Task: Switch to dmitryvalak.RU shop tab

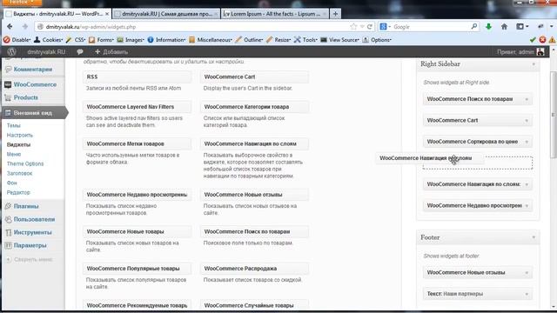Action: click(166, 14)
